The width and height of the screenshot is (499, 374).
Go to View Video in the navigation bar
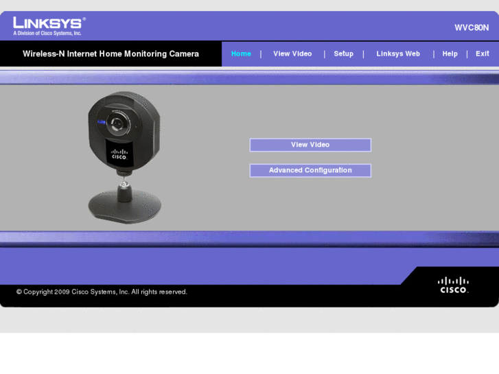[292, 54]
